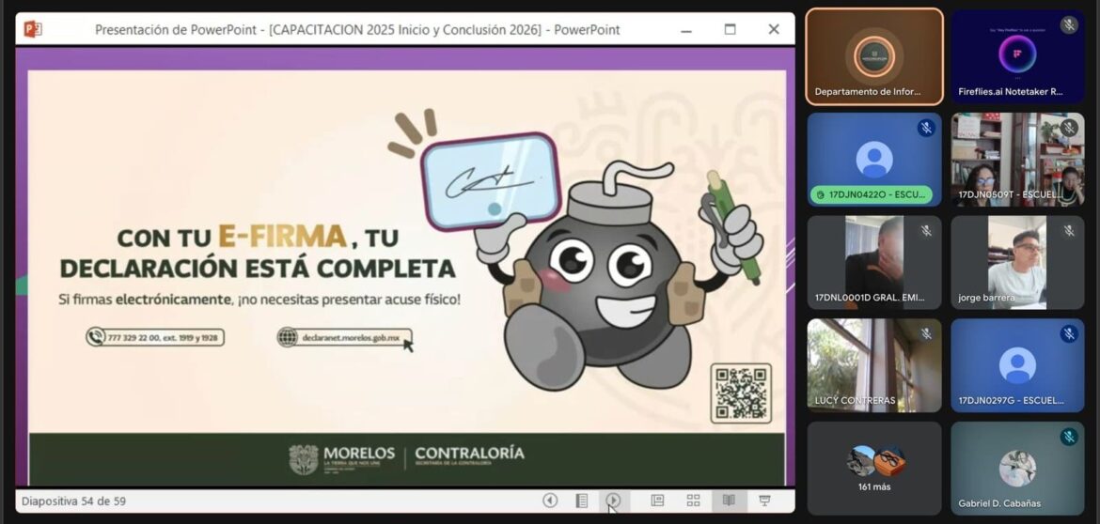Go to the previous slide
1100x524 pixels.
[x=550, y=501]
